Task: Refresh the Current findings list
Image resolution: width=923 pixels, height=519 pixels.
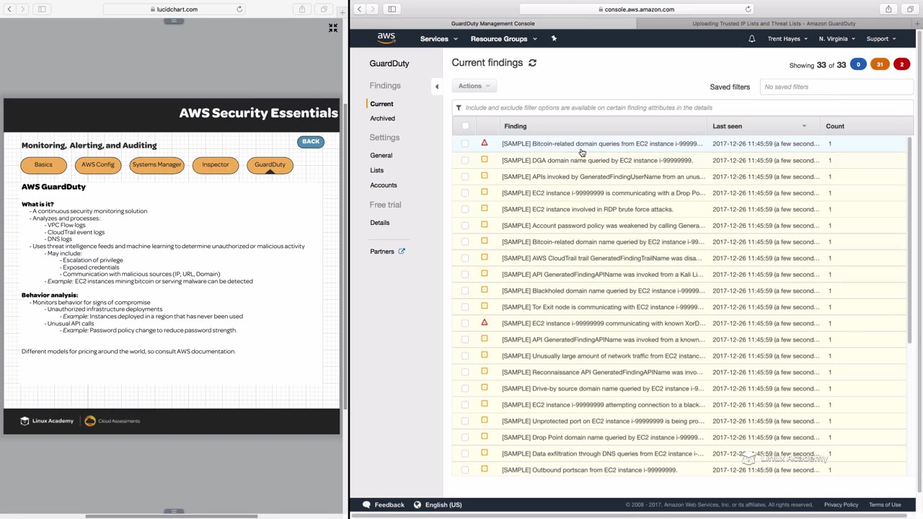Action: pyautogui.click(x=532, y=63)
